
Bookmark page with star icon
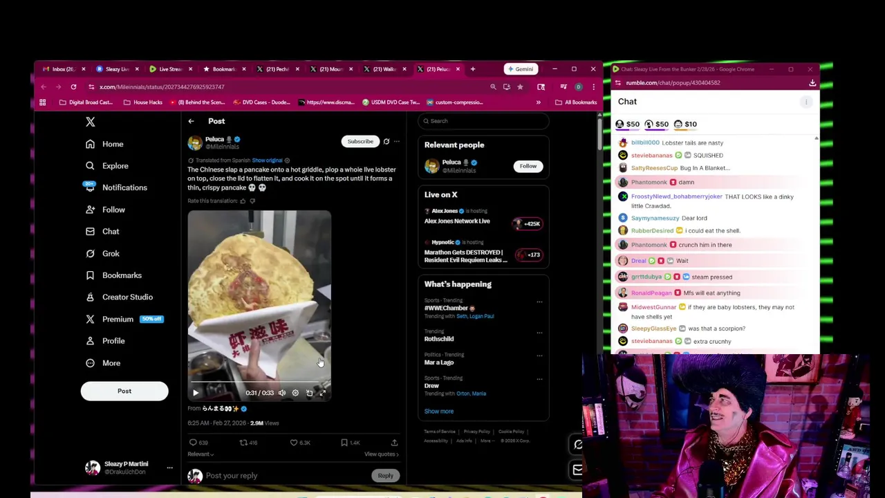pyautogui.click(x=520, y=87)
